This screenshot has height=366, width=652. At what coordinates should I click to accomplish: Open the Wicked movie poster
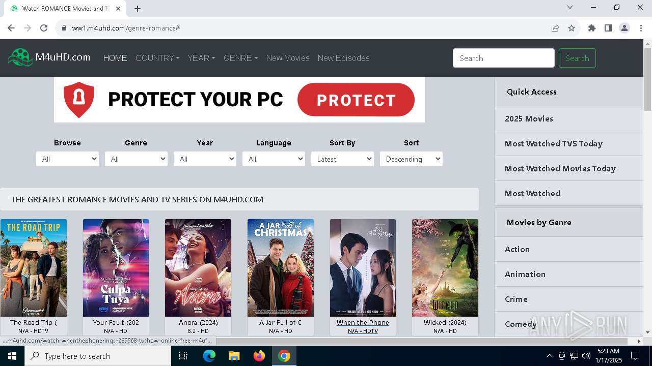point(445,268)
